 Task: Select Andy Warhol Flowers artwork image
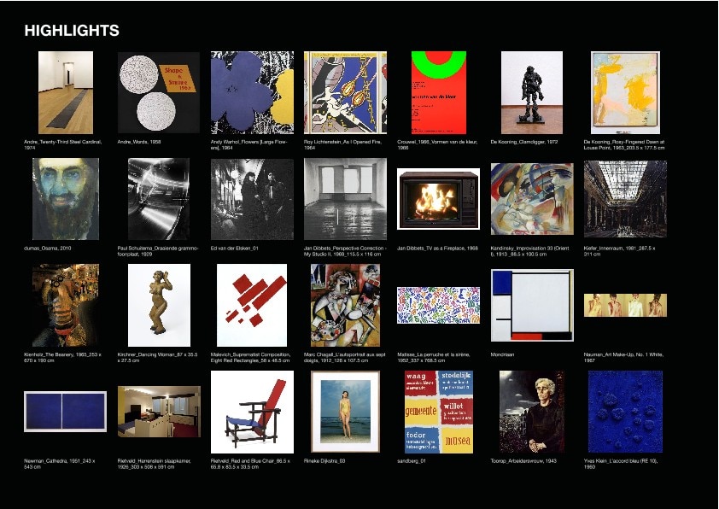coord(252,92)
